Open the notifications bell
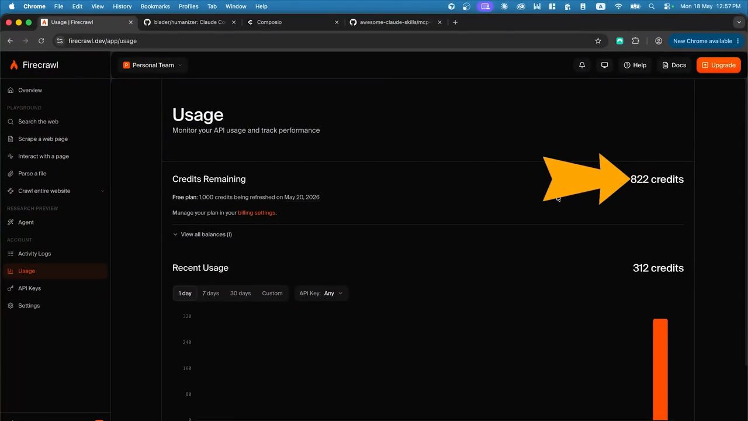The width and height of the screenshot is (748, 421). tap(582, 65)
